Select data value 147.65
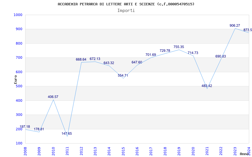The width and height of the screenshot is (252, 157). 67,134
